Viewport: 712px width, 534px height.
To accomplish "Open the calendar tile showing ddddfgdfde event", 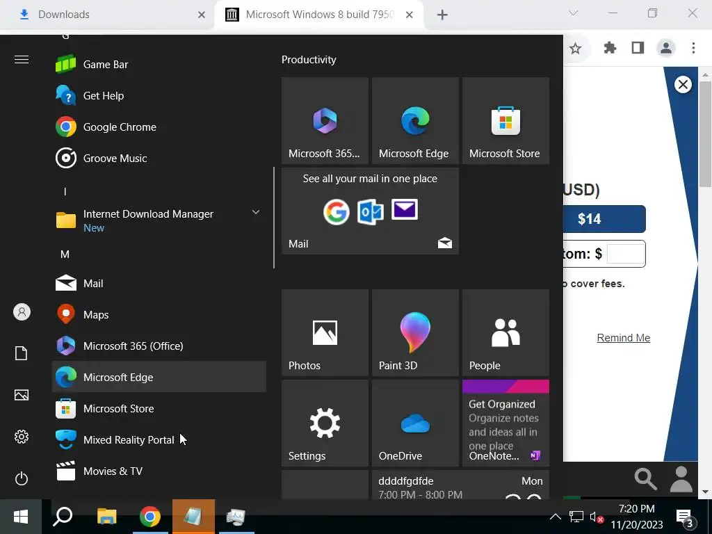I will click(x=460, y=485).
